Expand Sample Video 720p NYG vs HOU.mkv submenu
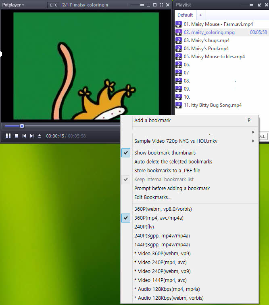269x305 pixels. point(190,141)
